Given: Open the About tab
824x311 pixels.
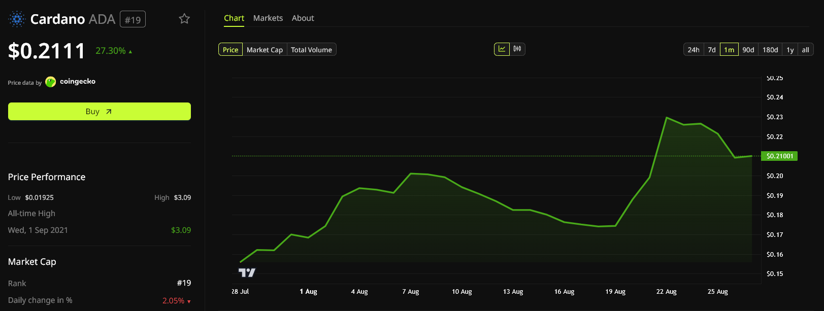Looking at the screenshot, I should click(x=303, y=18).
